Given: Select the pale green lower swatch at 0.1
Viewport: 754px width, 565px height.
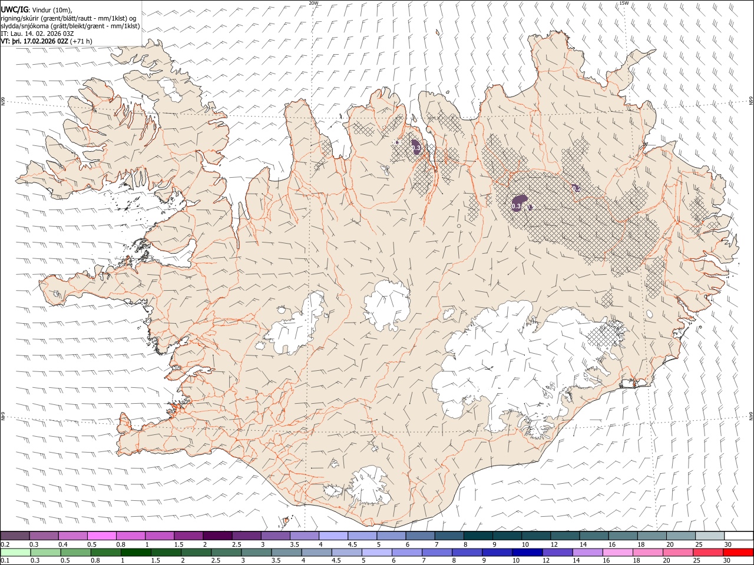Looking at the screenshot, I should point(15,552).
